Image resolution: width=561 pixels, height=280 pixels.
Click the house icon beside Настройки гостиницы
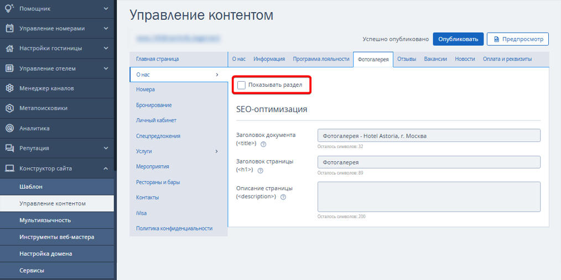(x=10, y=48)
